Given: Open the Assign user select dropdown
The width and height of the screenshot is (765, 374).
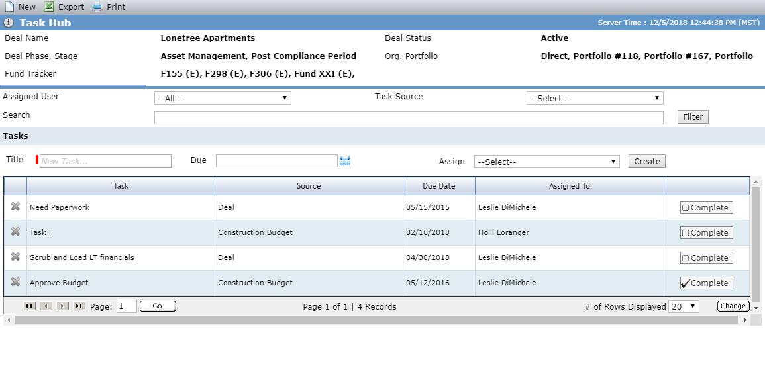Looking at the screenshot, I should (547, 162).
